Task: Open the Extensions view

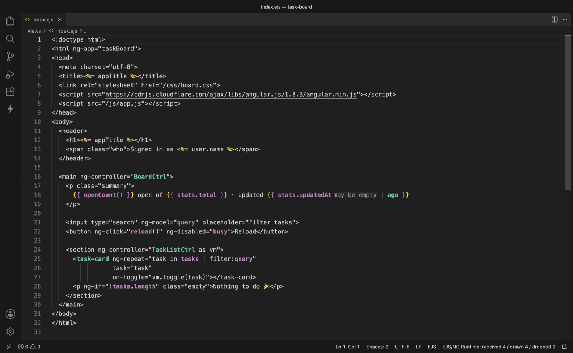Action: 10,92
